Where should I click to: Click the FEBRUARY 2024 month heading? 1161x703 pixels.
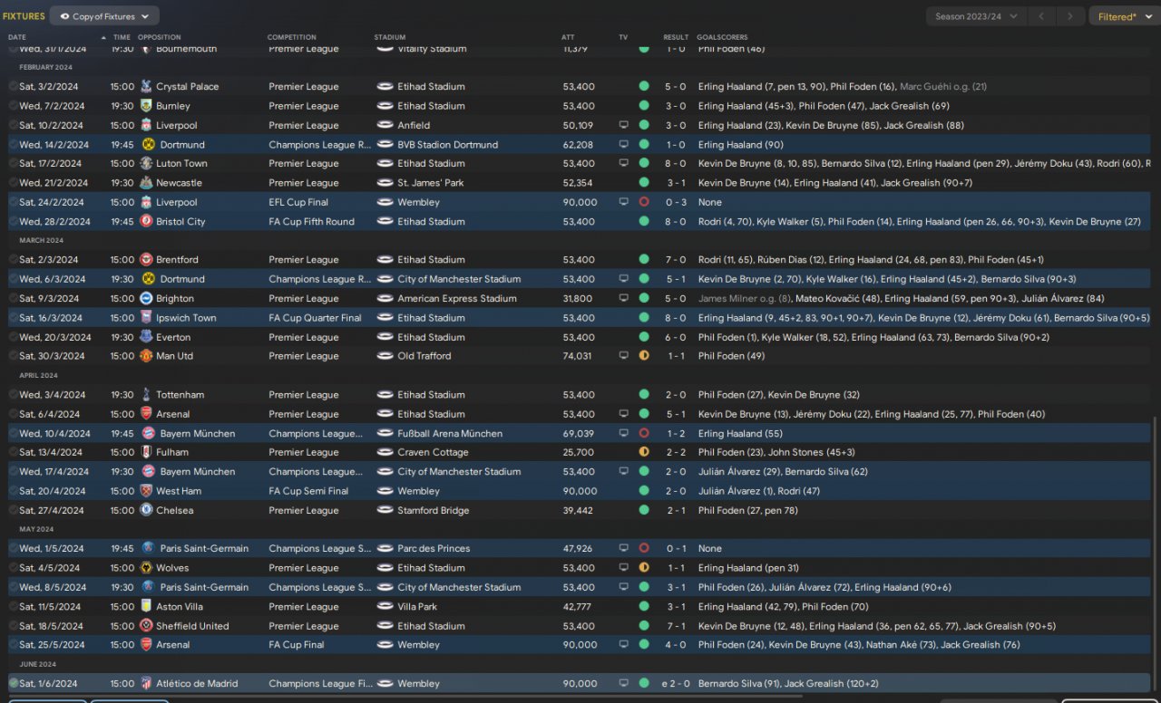tap(46, 67)
